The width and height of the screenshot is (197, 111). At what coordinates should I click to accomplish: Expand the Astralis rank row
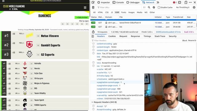pos(10,64)
